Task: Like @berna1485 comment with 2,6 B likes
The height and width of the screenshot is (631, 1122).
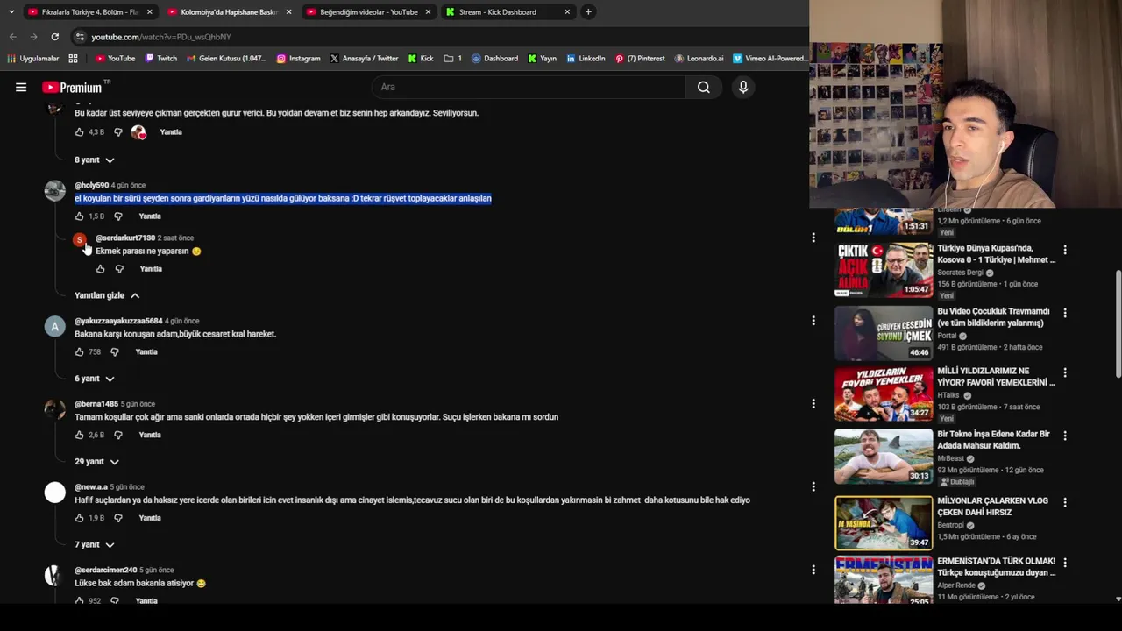Action: coord(80,436)
